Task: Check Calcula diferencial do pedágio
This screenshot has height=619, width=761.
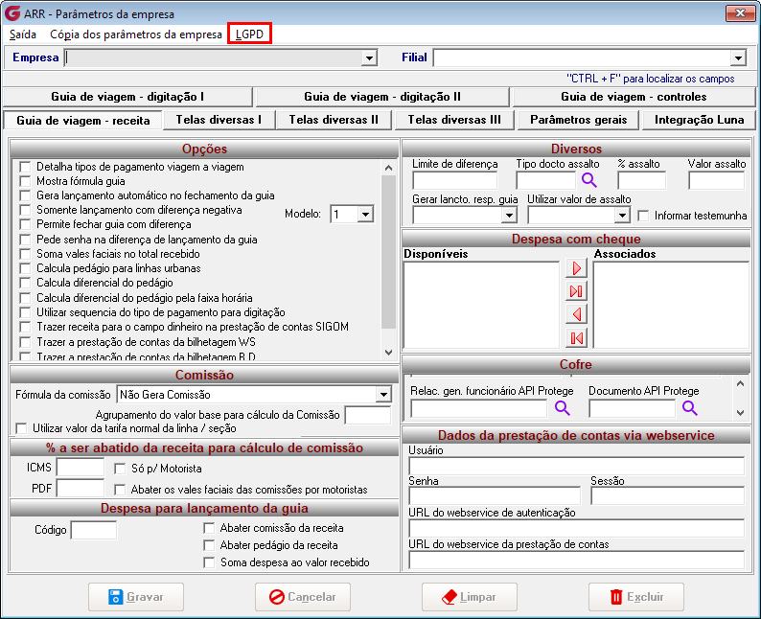Action: coord(25,283)
